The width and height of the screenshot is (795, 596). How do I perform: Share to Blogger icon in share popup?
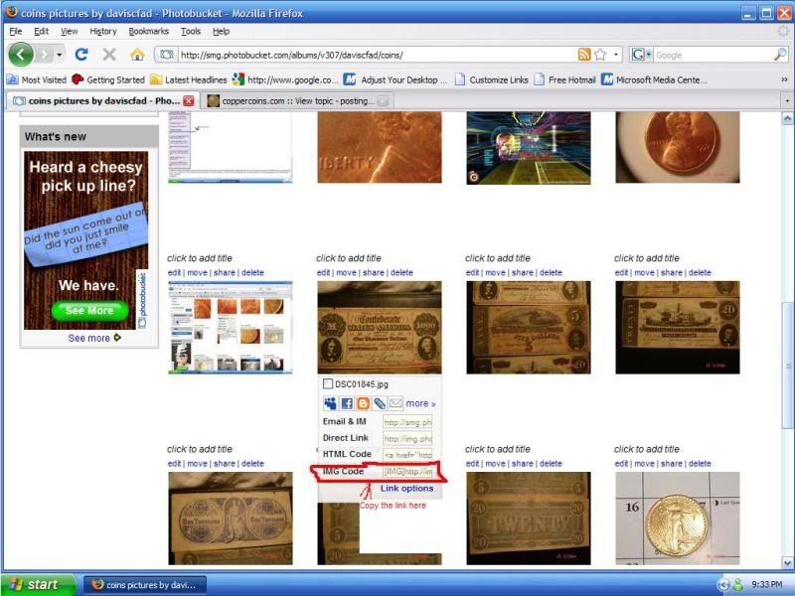363,403
